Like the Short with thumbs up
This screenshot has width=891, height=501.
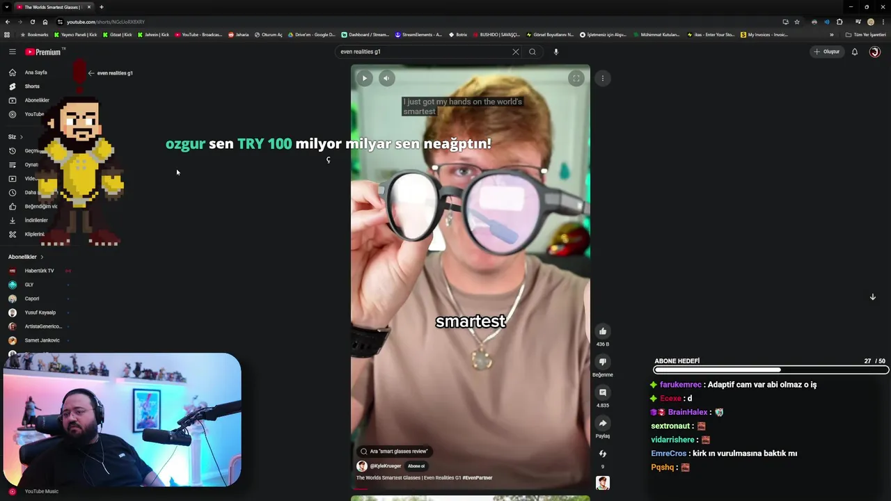click(603, 331)
